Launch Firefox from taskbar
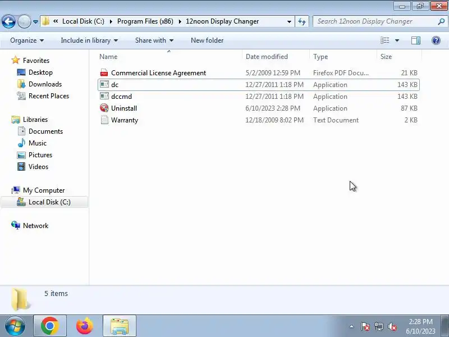 click(85, 326)
